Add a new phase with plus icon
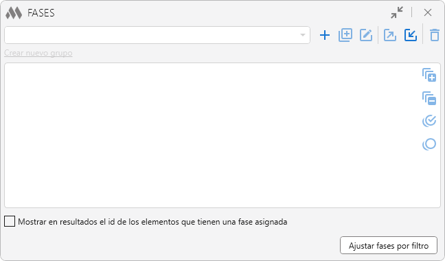 (x=325, y=35)
